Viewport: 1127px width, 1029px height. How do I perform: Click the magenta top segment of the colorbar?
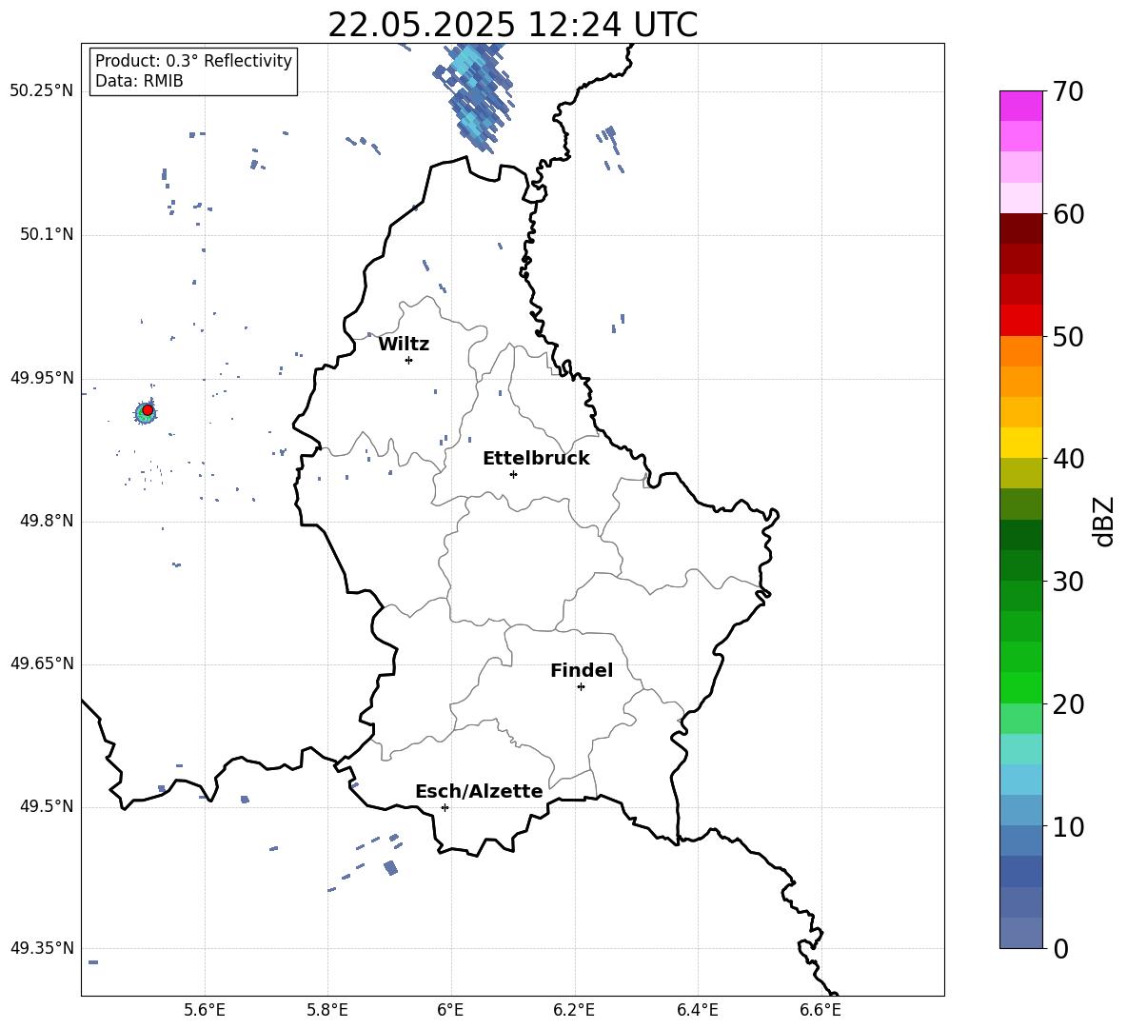(x=1020, y=106)
